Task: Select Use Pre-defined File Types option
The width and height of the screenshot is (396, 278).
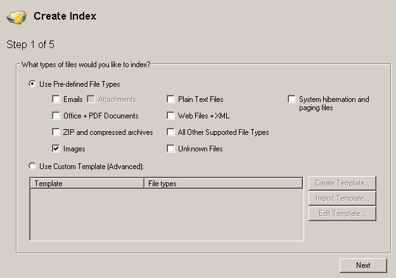Action: [32, 84]
